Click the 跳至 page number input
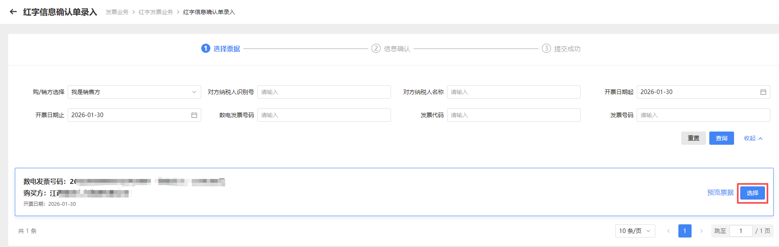This screenshot has width=779, height=247. pos(741,231)
